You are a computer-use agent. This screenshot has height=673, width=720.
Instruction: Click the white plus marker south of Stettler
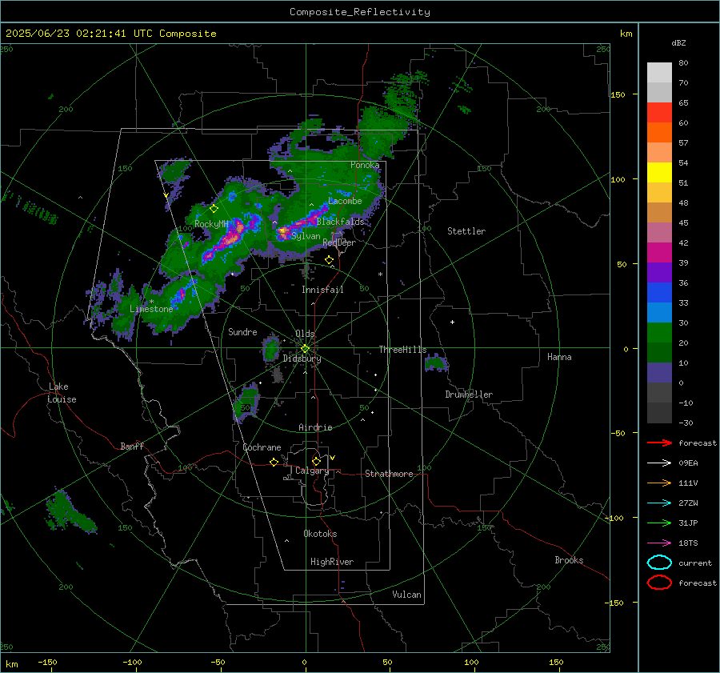tap(452, 322)
